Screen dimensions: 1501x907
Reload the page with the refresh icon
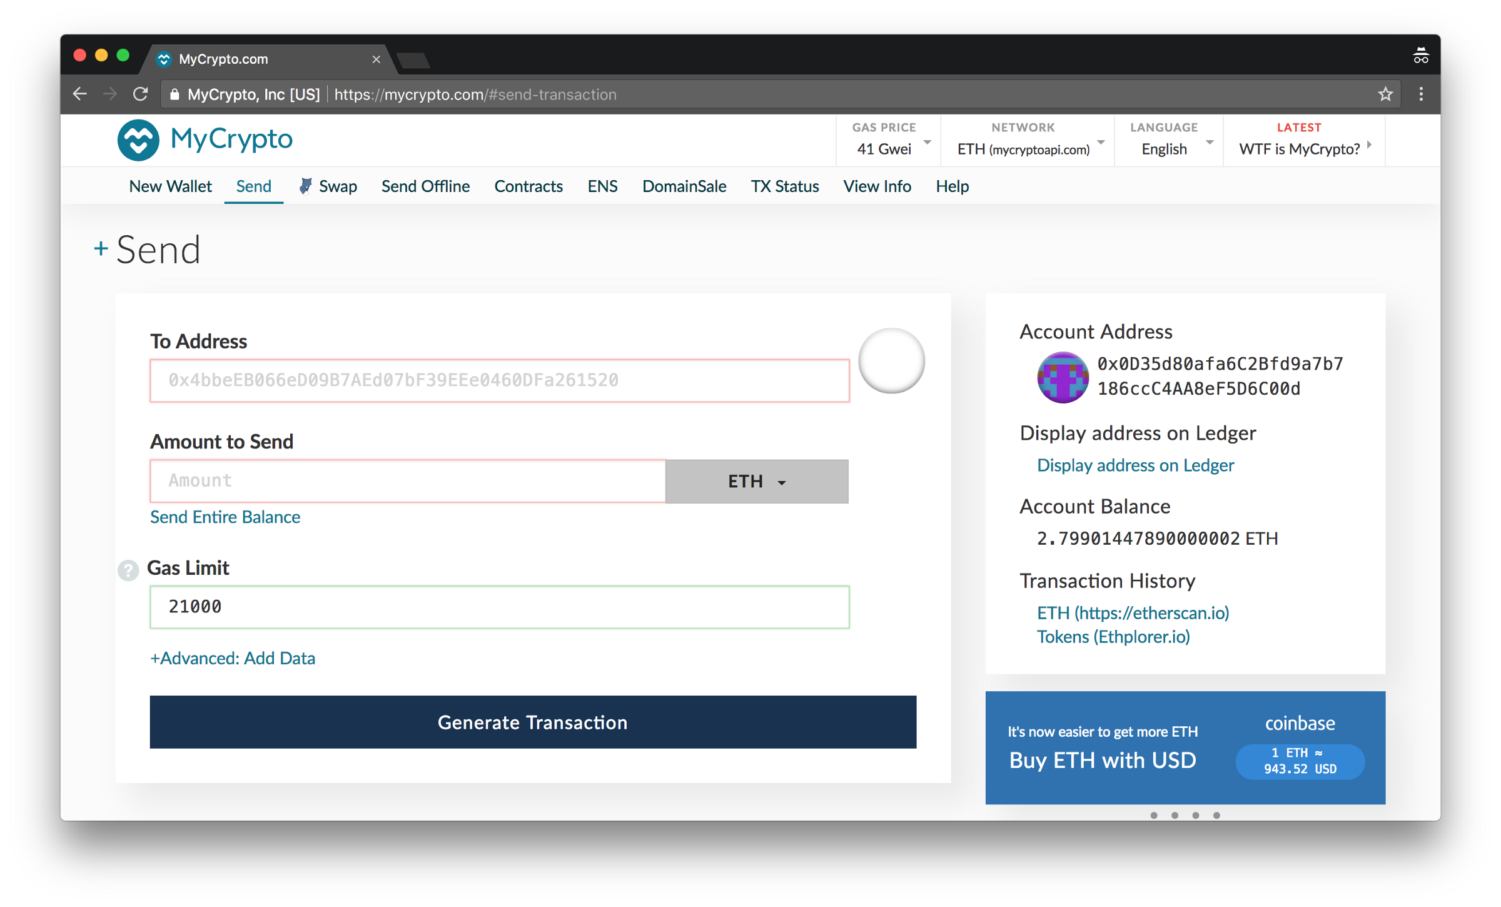pos(141,94)
